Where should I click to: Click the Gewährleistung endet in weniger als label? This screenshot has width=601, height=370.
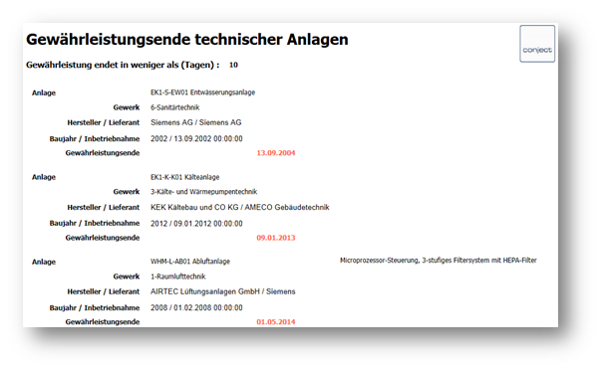[x=123, y=65]
